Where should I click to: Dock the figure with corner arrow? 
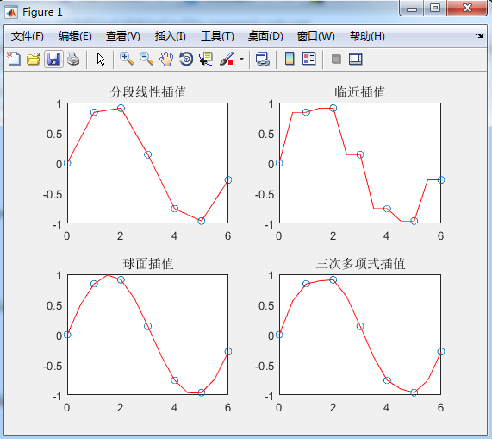coord(479,36)
